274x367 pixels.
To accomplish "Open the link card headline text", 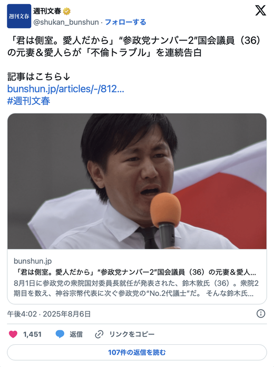I will tap(135, 272).
